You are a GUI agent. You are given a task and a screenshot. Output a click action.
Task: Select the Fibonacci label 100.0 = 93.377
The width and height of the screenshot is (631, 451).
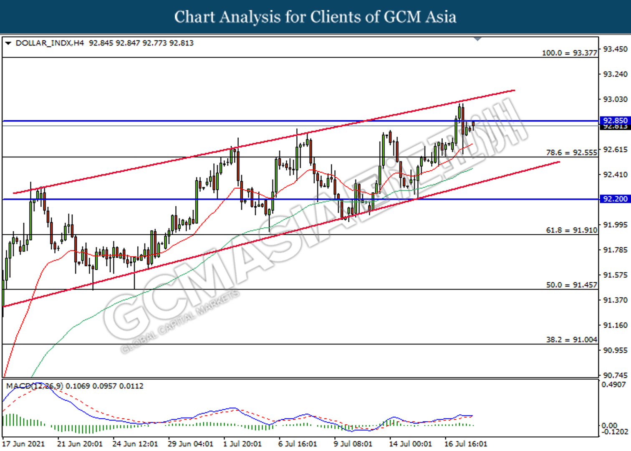click(x=569, y=53)
